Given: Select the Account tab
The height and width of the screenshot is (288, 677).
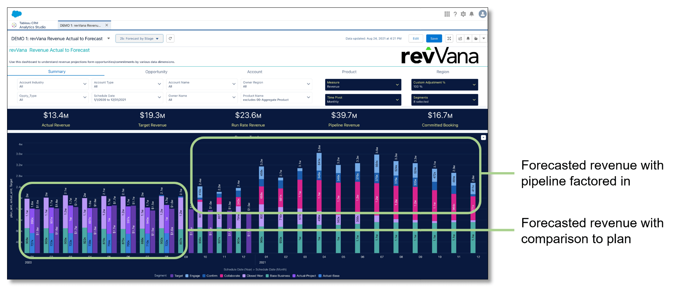Looking at the screenshot, I should tap(255, 72).
